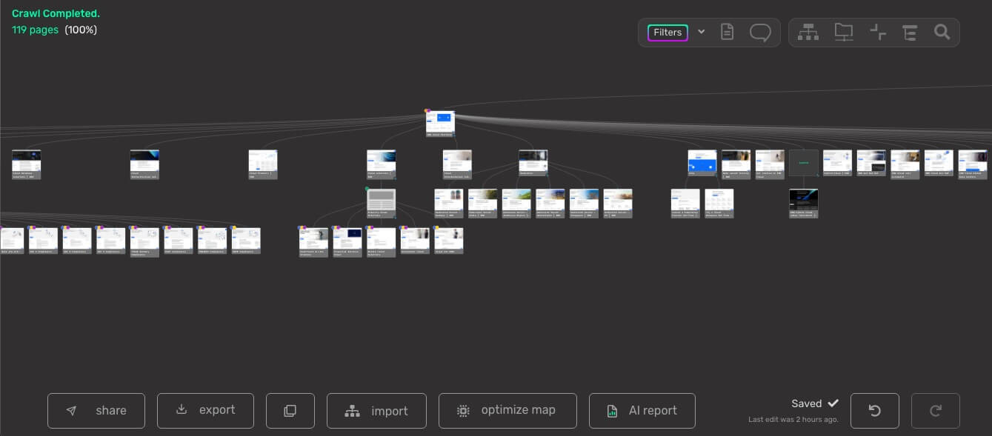Click 'Last edit was 2 hours ago.' text
The image size is (992, 436).
[x=793, y=420]
